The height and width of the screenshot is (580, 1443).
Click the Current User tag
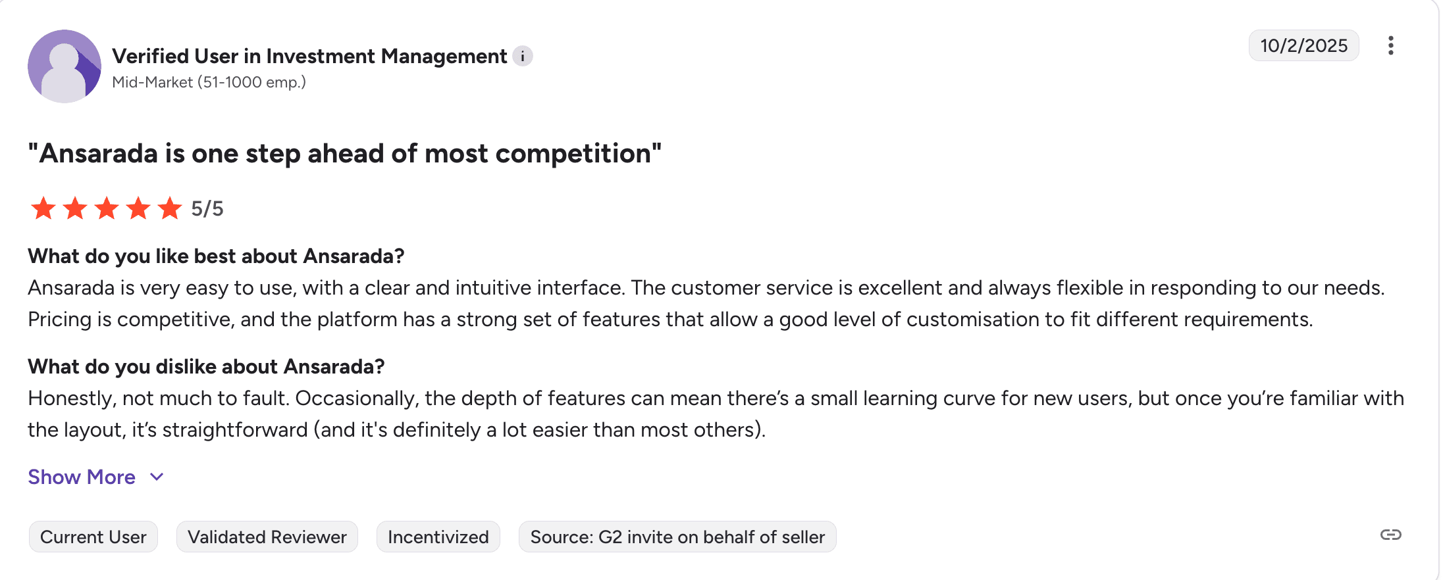(93, 537)
